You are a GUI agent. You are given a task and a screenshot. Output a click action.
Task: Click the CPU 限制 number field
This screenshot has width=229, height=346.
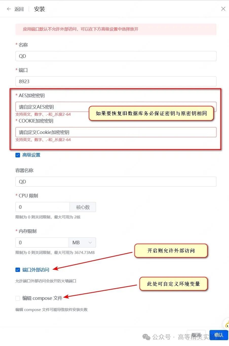(43, 207)
